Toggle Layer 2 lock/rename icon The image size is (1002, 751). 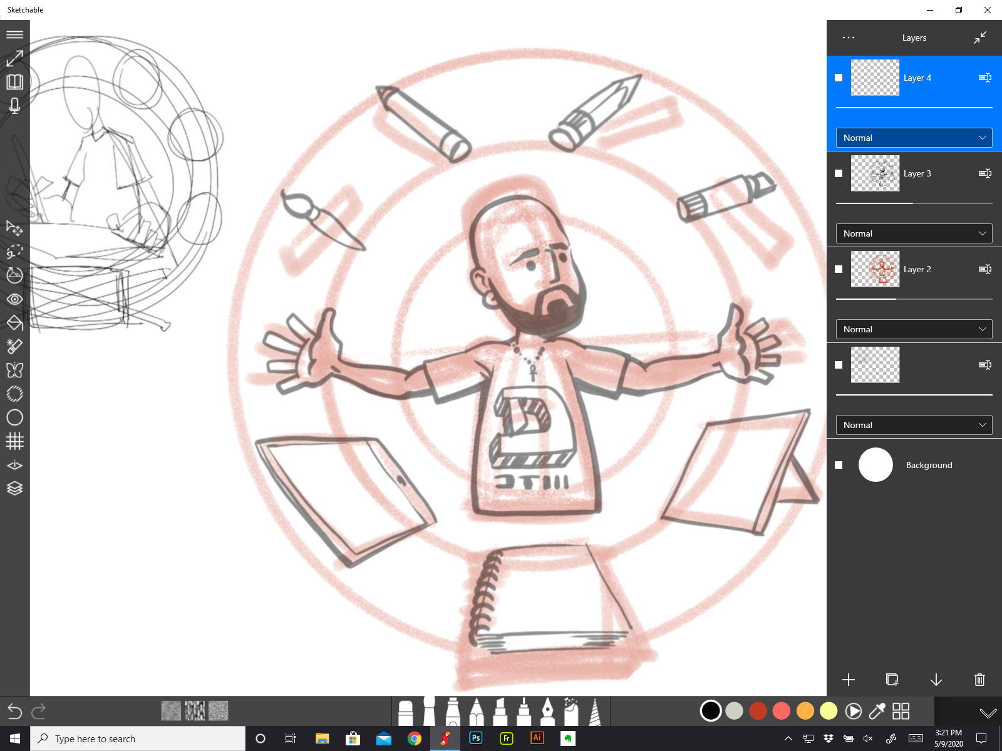[x=985, y=269]
